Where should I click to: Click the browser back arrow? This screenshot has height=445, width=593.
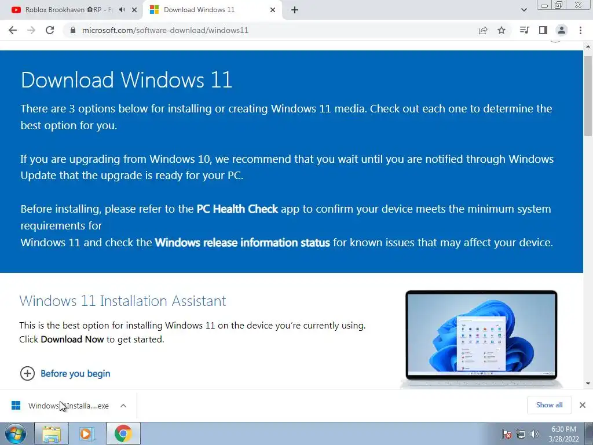[13, 30]
